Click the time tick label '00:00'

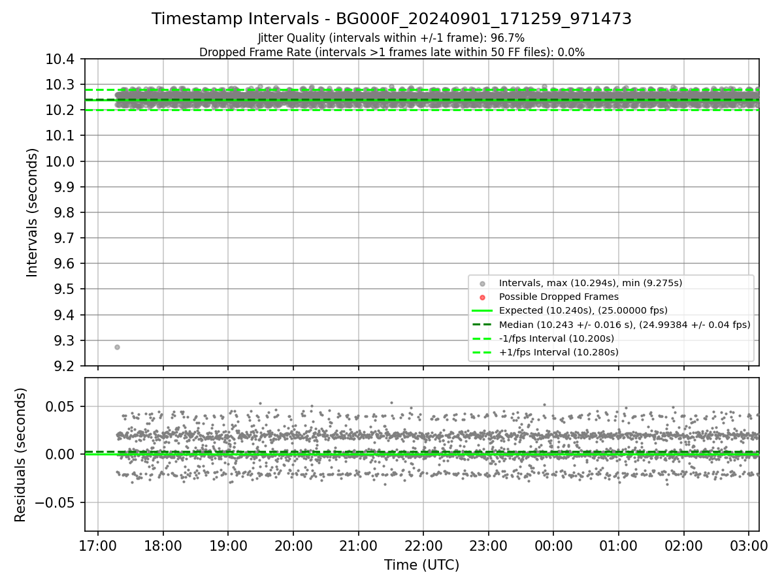[x=553, y=546]
